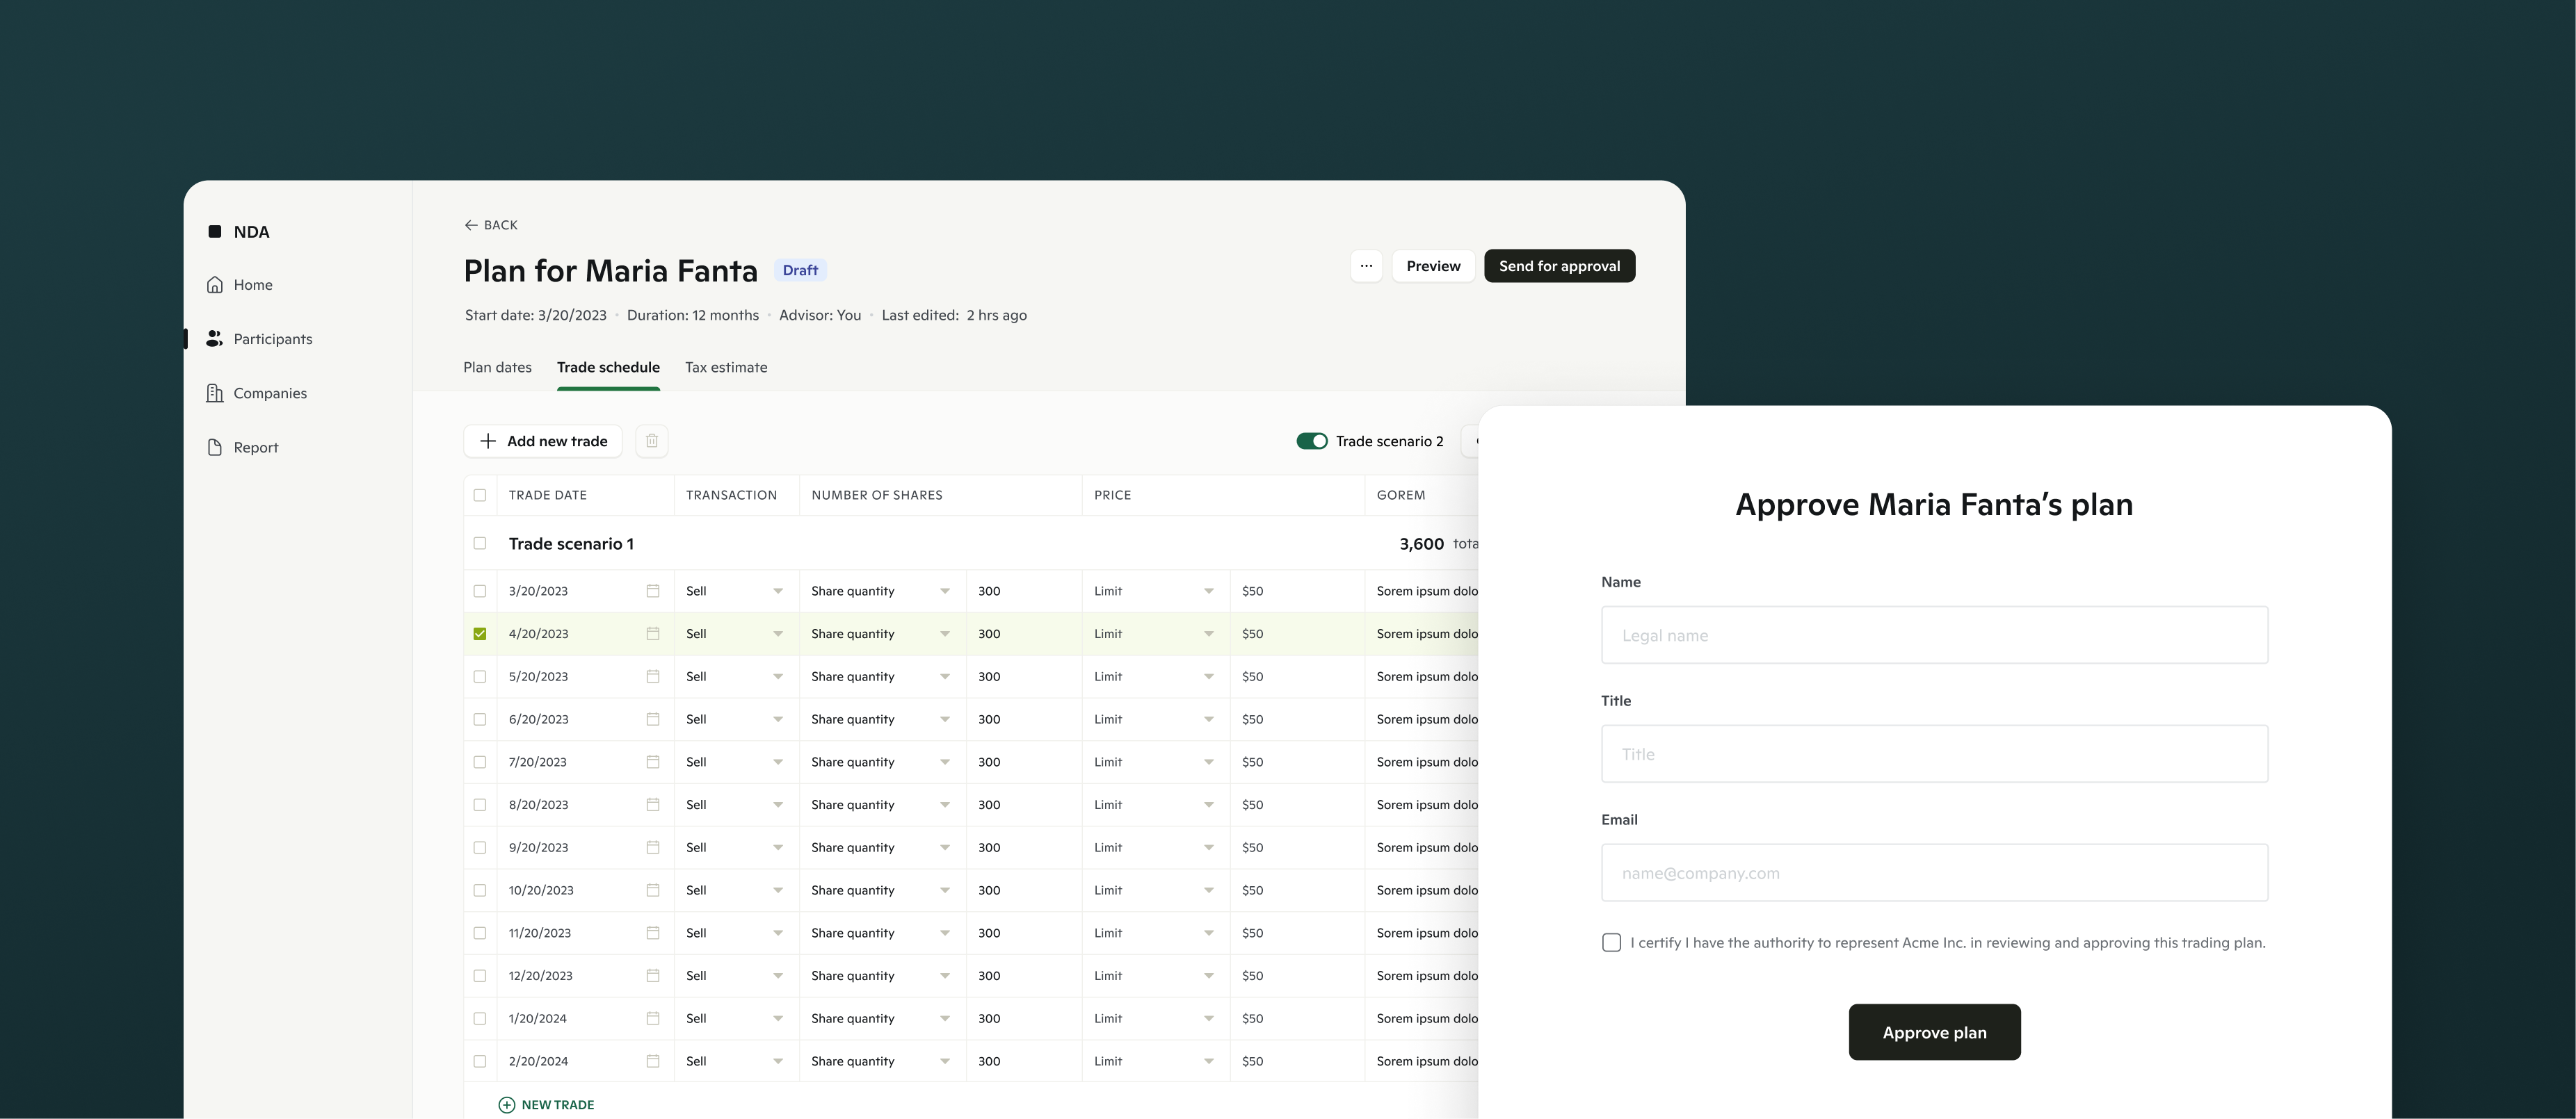Click the Participants people icon
Screen dimensions: 2576x1119
215,338
